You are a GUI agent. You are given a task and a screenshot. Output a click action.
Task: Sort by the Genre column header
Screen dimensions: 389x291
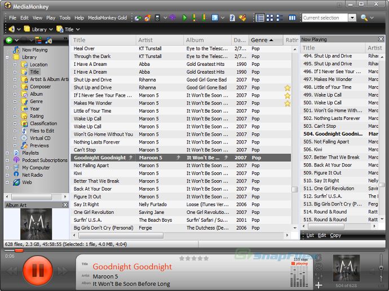pyautogui.click(x=266, y=40)
